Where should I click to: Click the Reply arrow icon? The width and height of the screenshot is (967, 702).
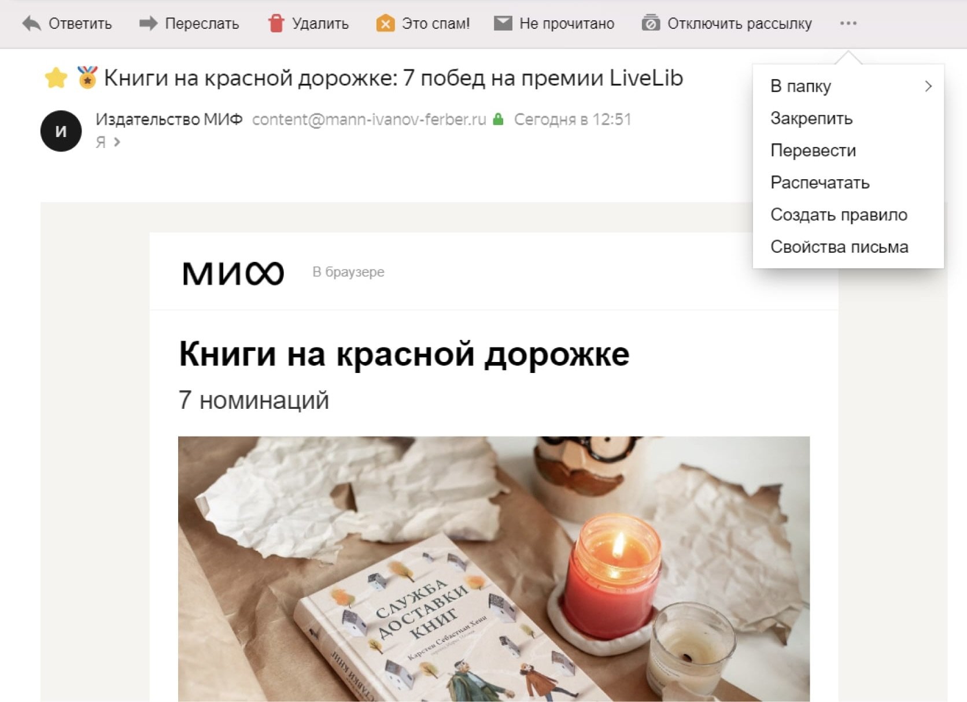[x=31, y=24]
